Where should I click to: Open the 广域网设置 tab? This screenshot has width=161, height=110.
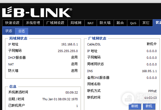[x=55, y=23]
